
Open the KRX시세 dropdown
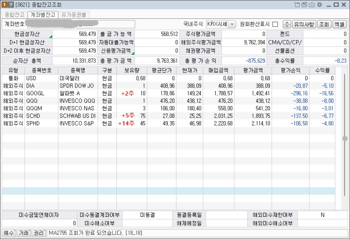232,24
